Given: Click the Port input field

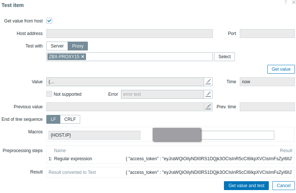Looking at the screenshot, I should 267,34.
